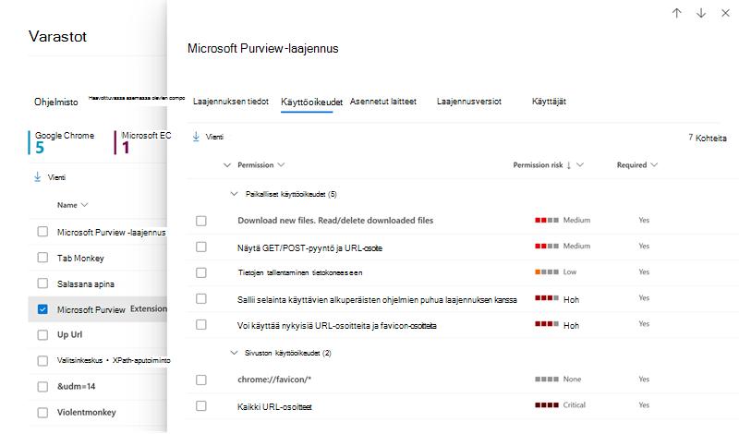Go to previous item with up arrow

676,13
